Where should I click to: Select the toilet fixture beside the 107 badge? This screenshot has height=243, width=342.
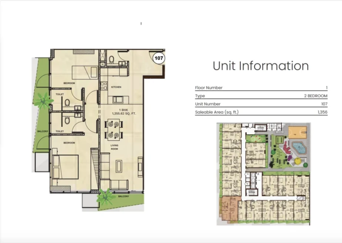(112, 59)
